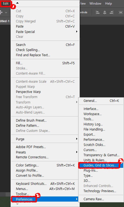Open File Handling preferences
The height and width of the screenshot is (207, 124).
pyautogui.click(x=101, y=129)
